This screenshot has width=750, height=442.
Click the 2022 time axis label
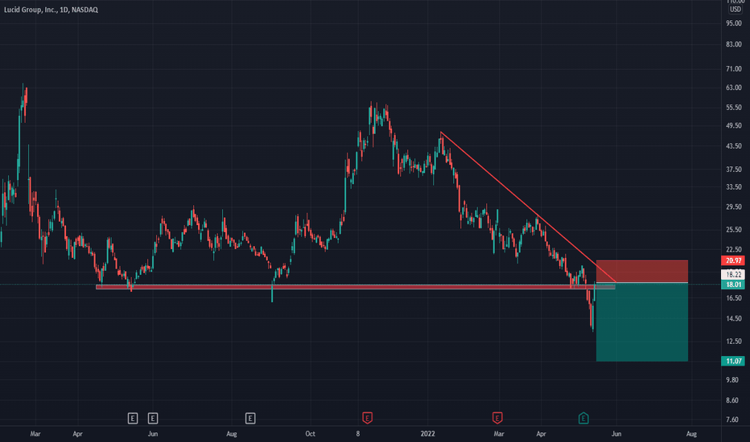427,434
